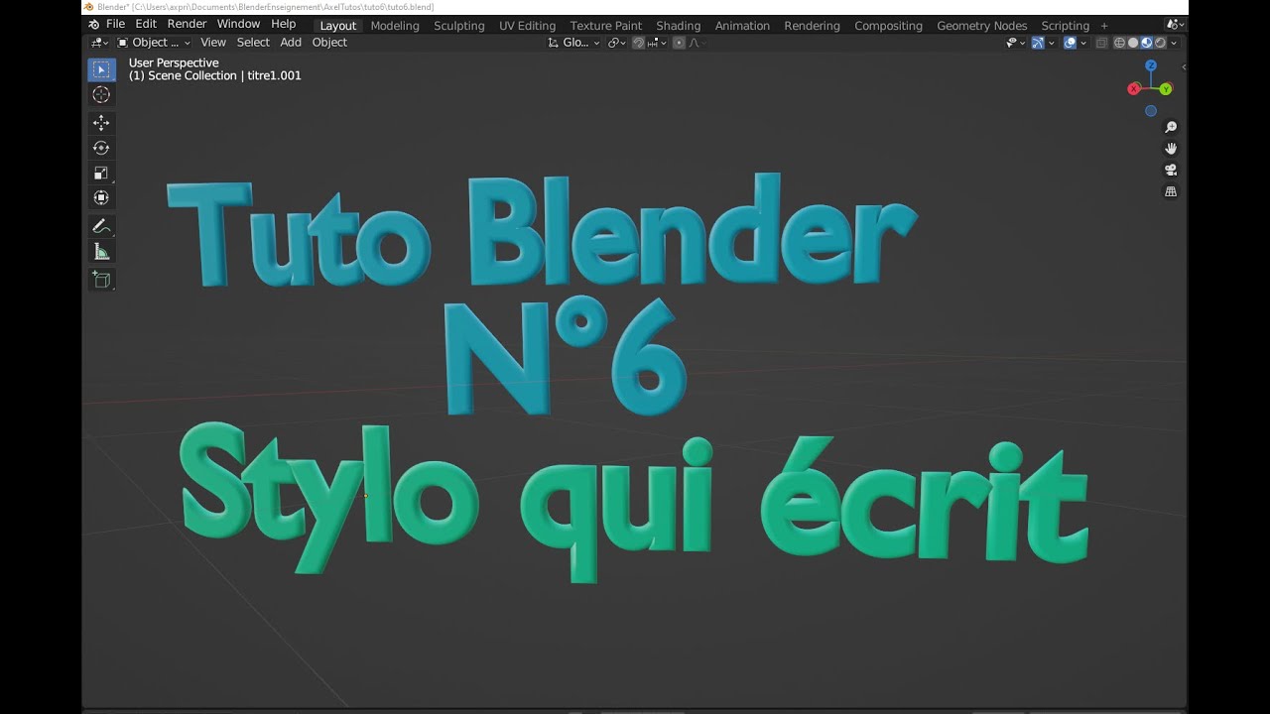Open the editor type dropdown

coord(99,43)
